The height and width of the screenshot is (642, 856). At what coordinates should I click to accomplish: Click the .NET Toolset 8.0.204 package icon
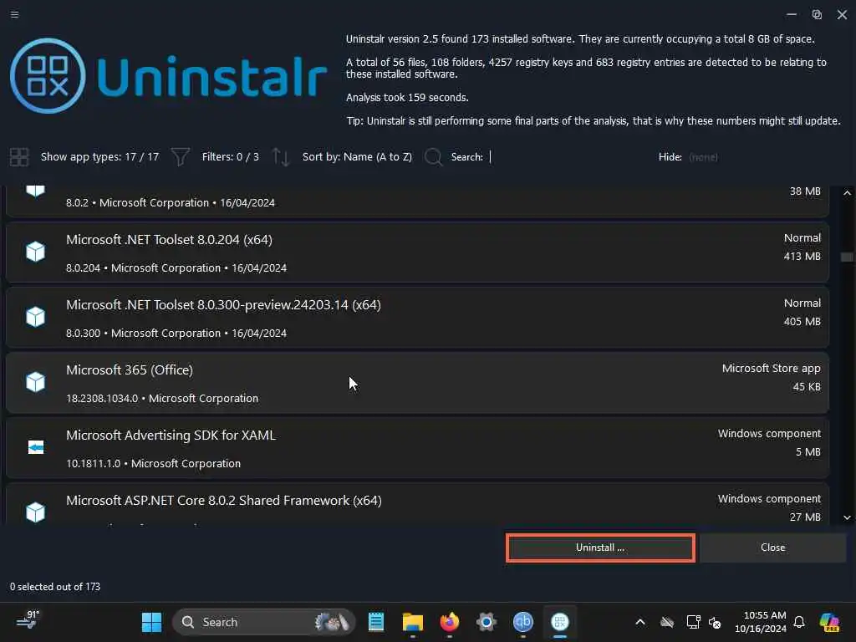click(x=35, y=252)
